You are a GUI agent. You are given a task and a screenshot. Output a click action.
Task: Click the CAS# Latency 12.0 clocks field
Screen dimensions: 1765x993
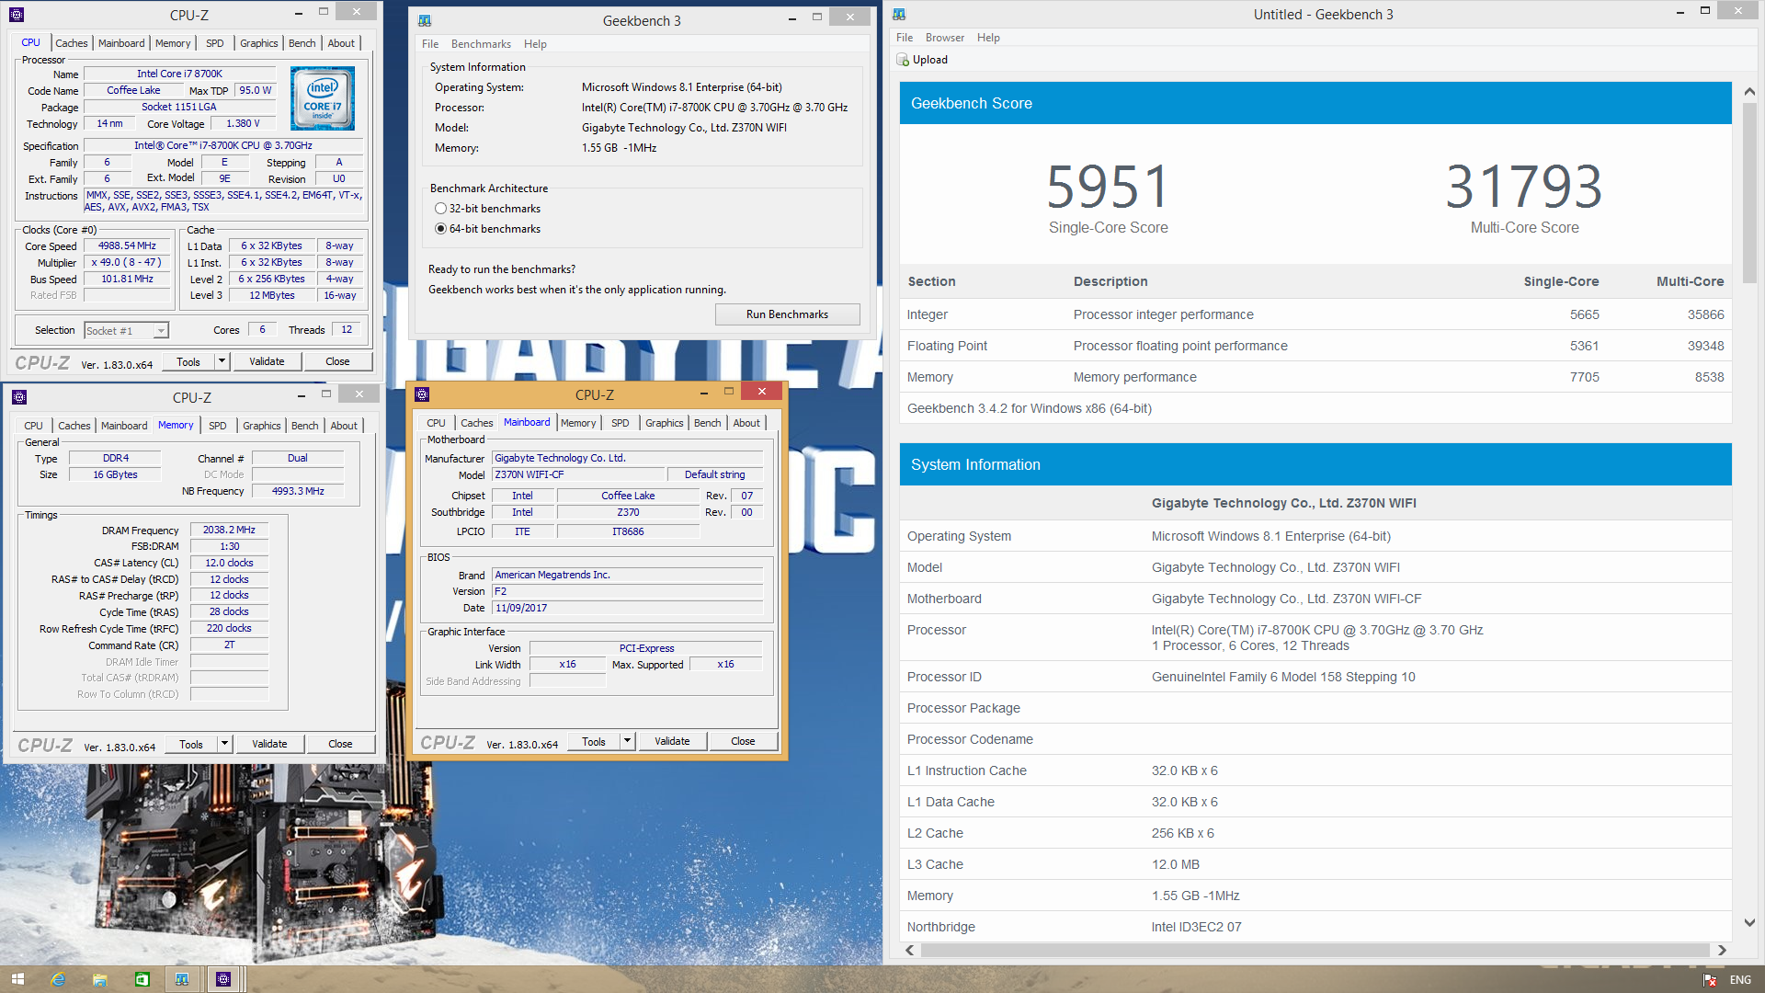click(229, 563)
